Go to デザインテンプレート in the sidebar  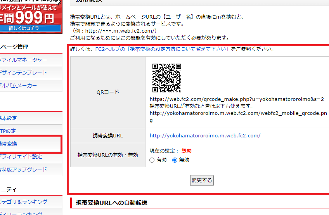tap(23, 73)
